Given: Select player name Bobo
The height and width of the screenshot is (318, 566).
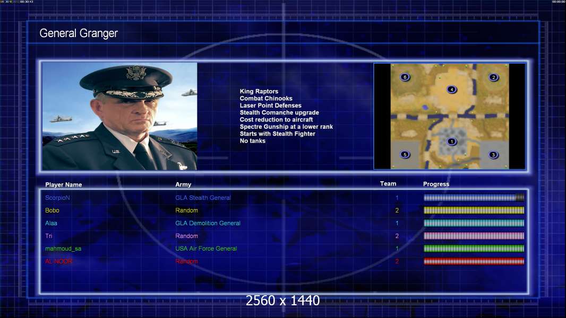Looking at the screenshot, I should 52,210.
